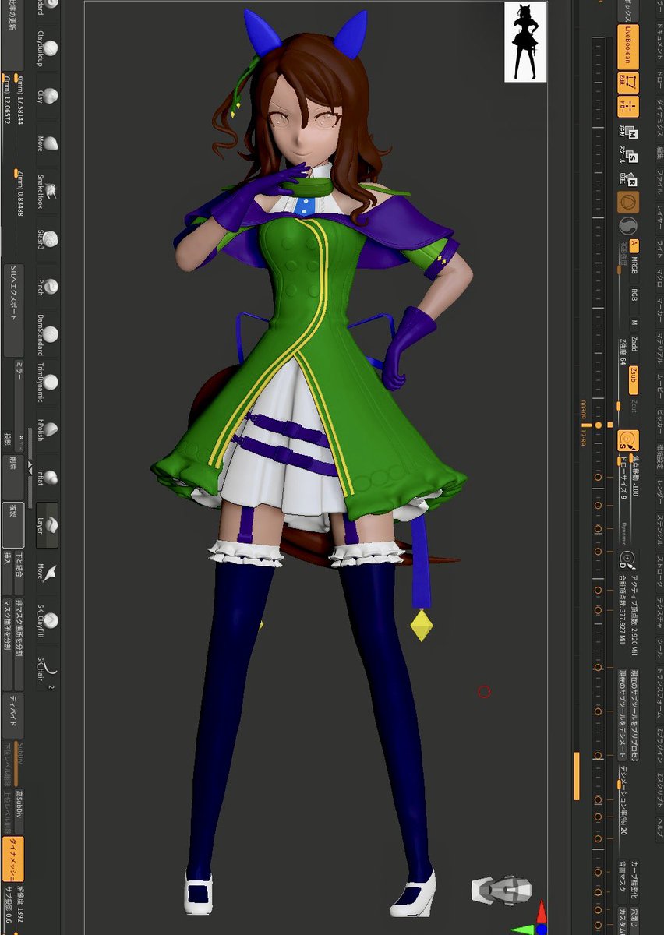The image size is (664, 935).
Task: Select the Clay brush
Action: [48, 96]
